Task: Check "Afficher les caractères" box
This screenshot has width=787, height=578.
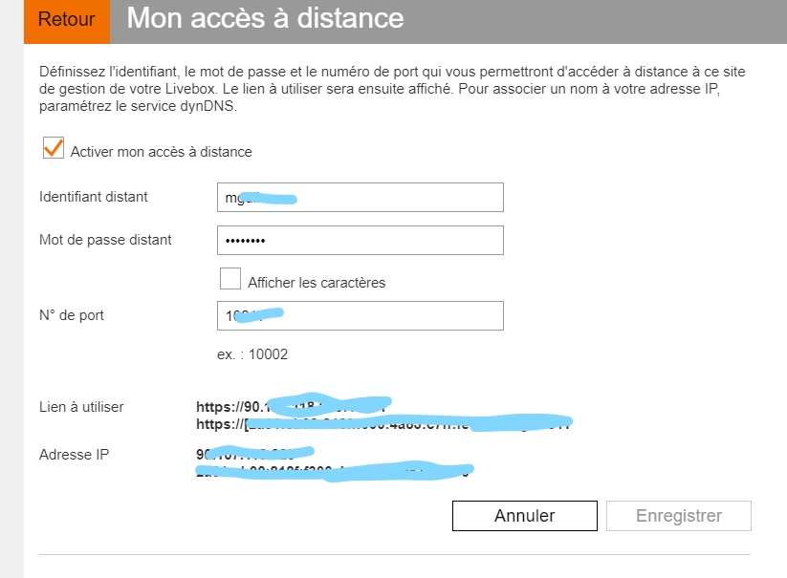Action: pos(230,278)
